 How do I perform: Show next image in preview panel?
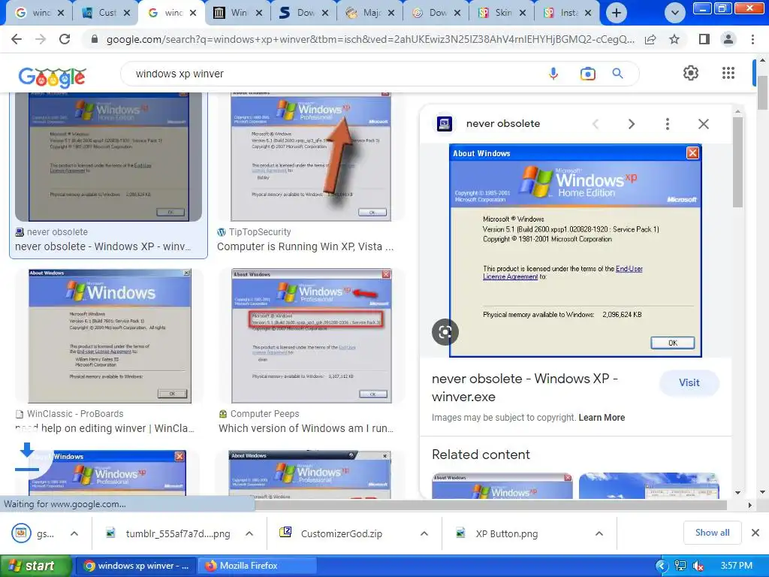pos(631,124)
